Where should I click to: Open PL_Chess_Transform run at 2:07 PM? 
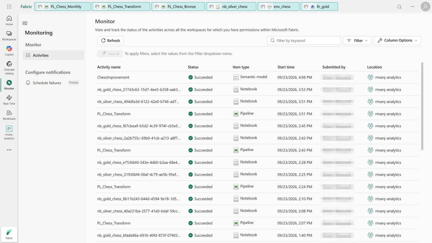tap(114, 223)
